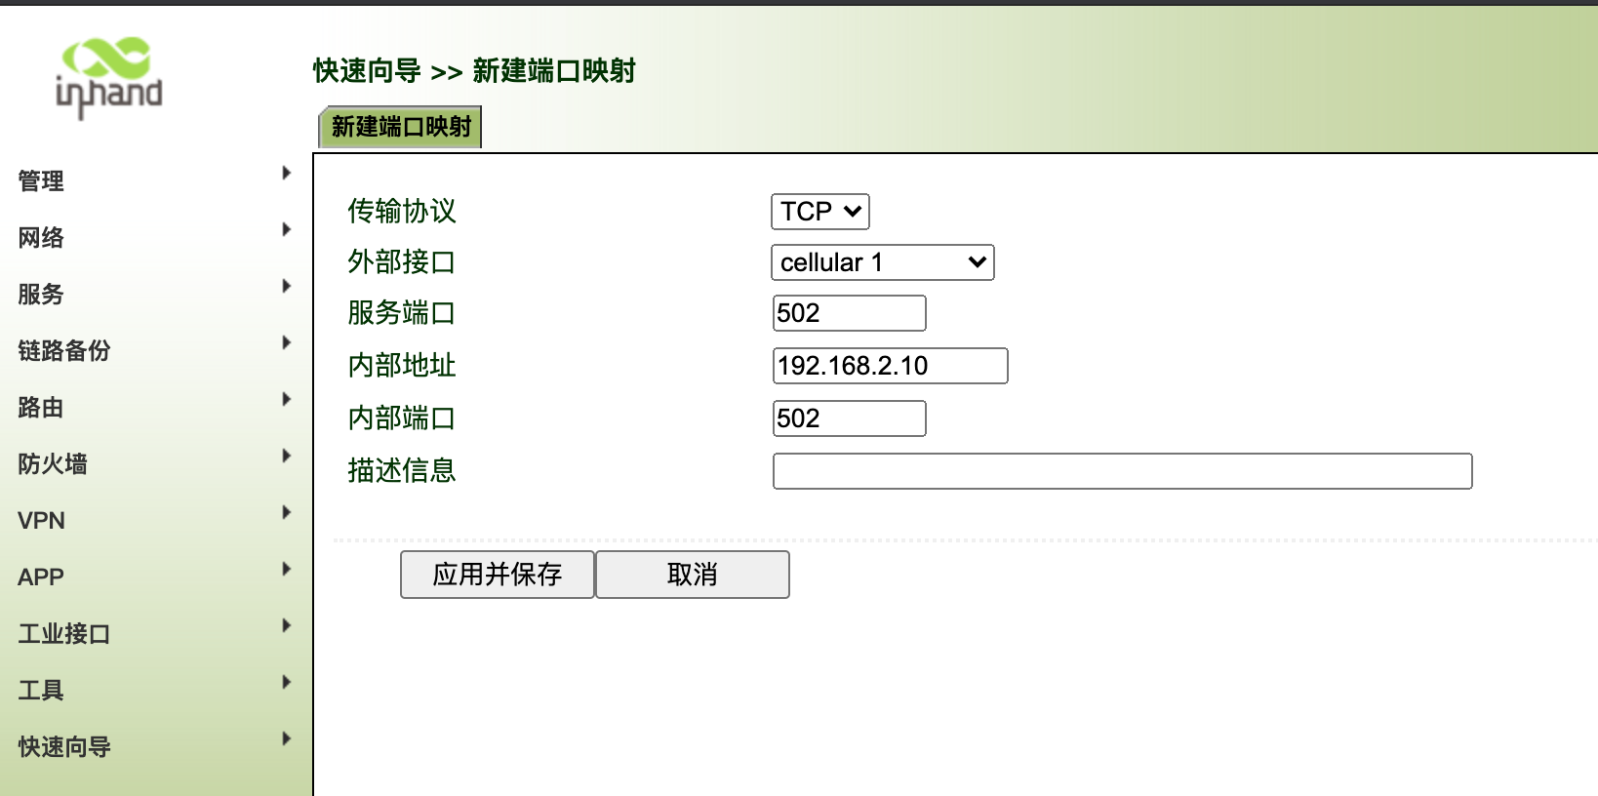Open the 防火墙 sidebar menu
This screenshot has height=796, width=1598.
tap(53, 463)
